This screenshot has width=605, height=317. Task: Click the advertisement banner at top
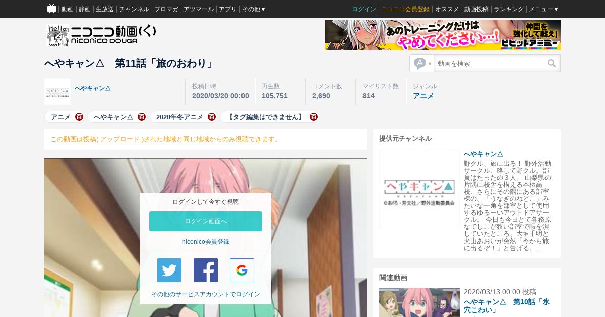point(443,35)
